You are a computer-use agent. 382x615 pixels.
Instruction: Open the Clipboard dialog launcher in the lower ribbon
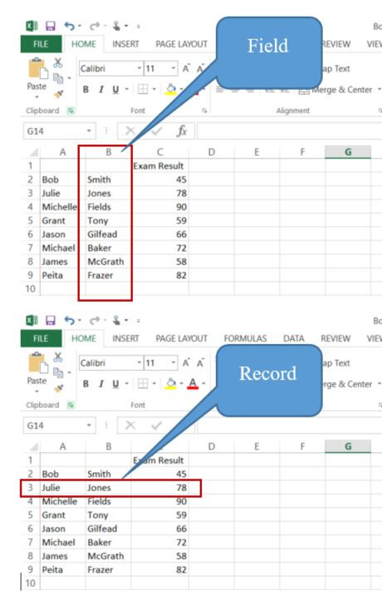[x=71, y=405]
